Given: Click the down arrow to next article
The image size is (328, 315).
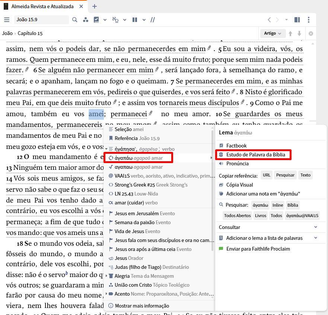Looking at the screenshot, I should (299, 34).
